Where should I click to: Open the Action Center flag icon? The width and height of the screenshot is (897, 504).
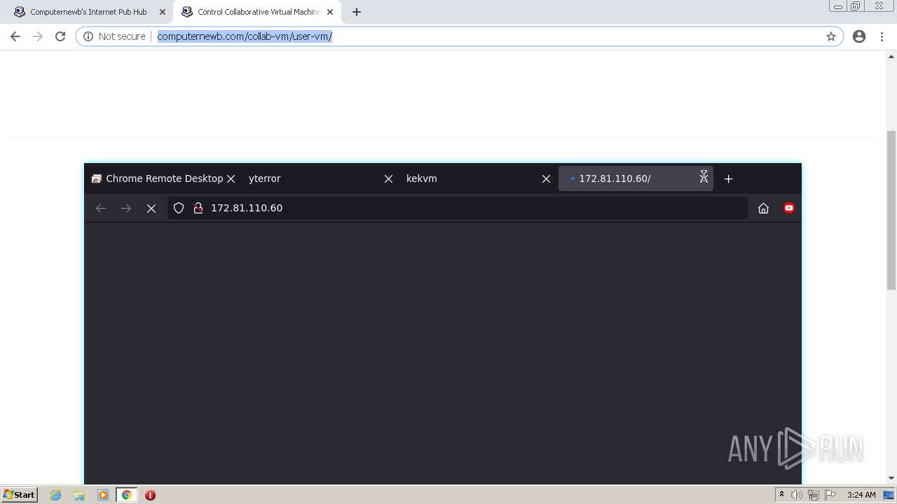(830, 495)
